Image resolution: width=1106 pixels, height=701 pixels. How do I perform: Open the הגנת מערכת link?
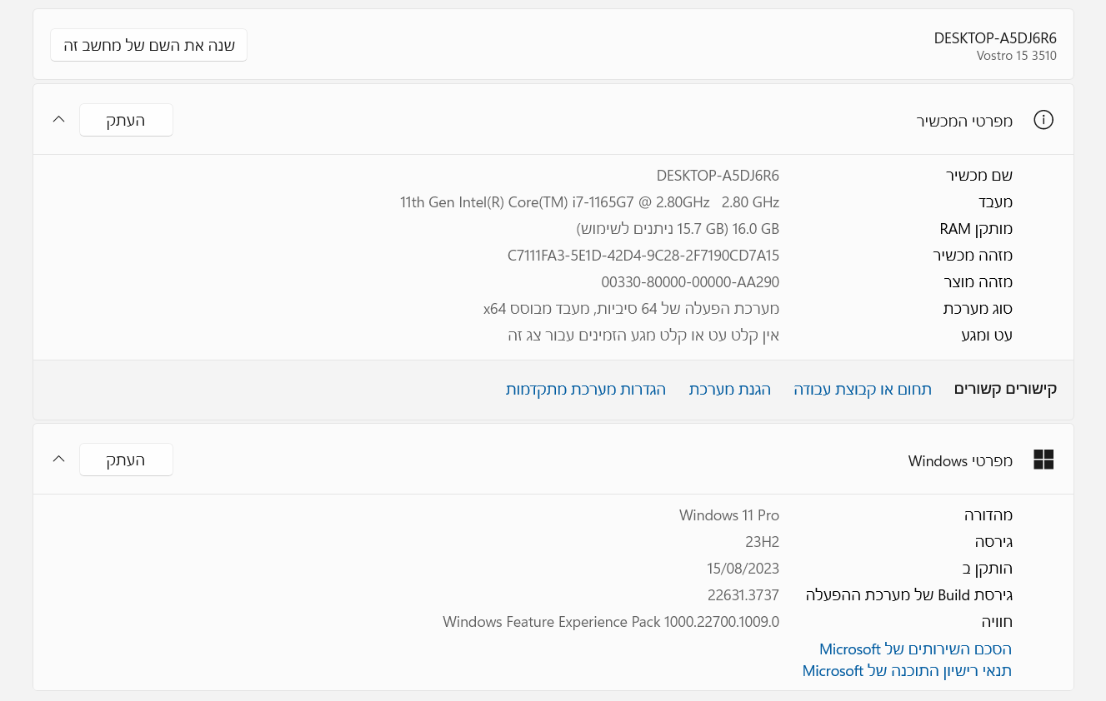coord(729,389)
